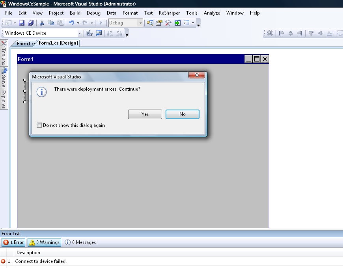Viewport: 343px width, 268px height.
Task: Open the Toolbox hammer-wrench icon
Action: (168, 23)
